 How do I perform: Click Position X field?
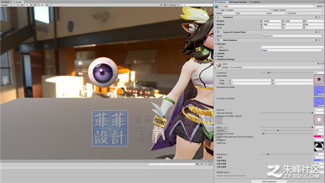pos(272,21)
